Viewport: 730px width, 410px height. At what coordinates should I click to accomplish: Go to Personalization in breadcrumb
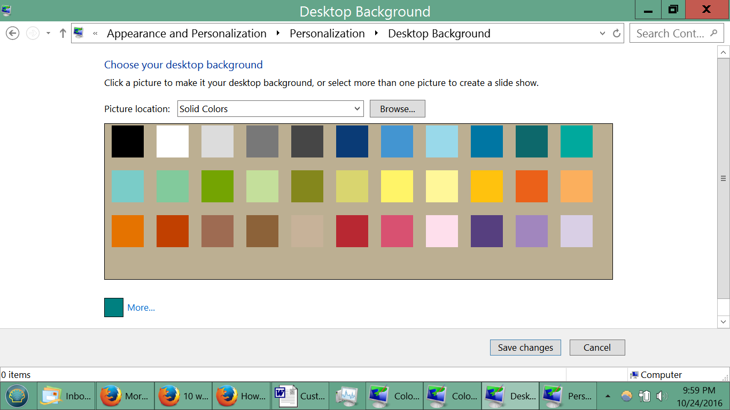(327, 33)
